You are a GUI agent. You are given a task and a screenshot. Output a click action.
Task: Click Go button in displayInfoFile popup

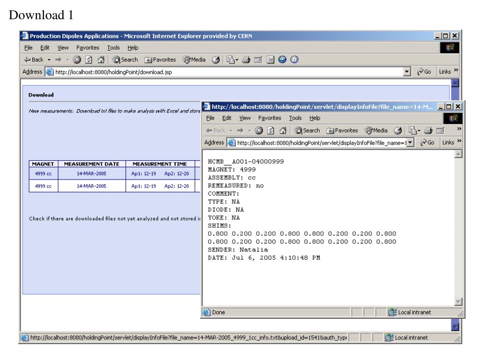[x=427, y=142]
